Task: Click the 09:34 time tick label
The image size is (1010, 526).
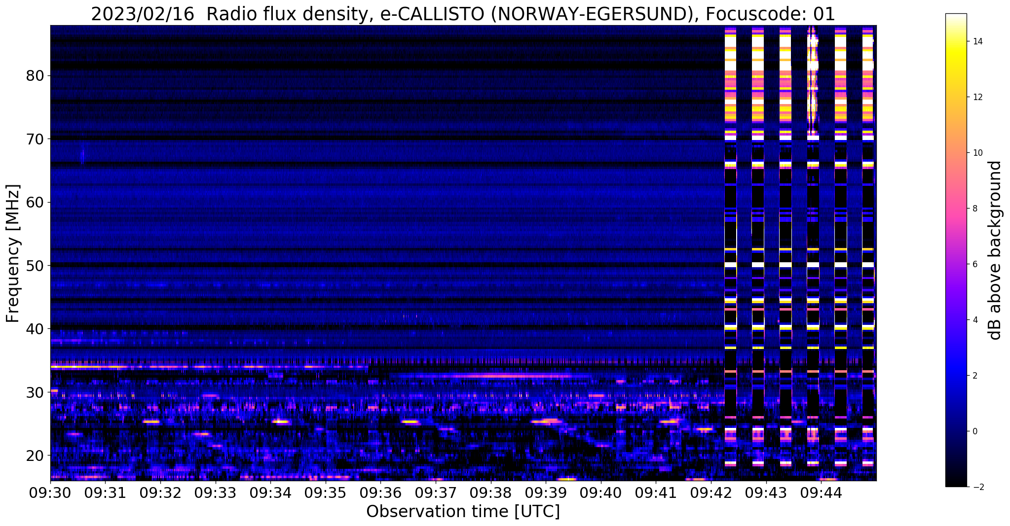Action: (270, 493)
